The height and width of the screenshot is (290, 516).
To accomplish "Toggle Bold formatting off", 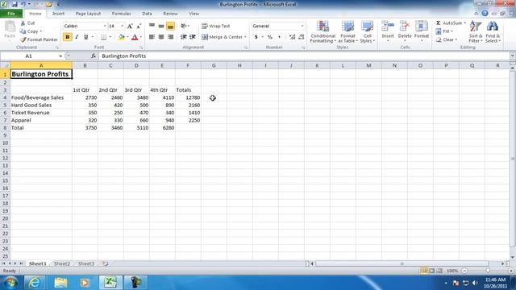I will (68, 37).
